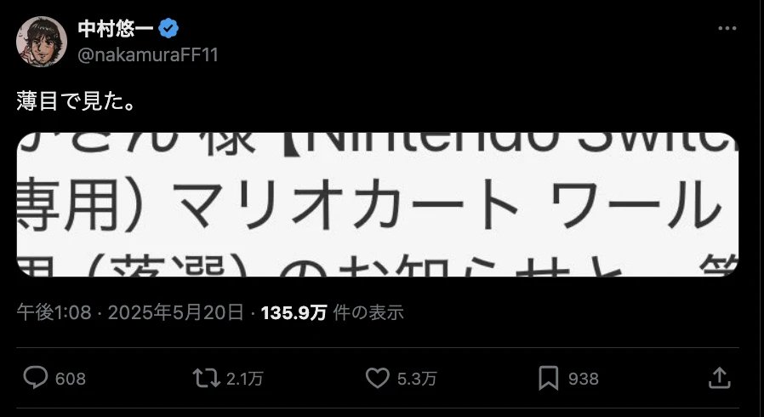Click the 5.3万 likes count
This screenshot has height=417, width=764.
click(x=417, y=379)
